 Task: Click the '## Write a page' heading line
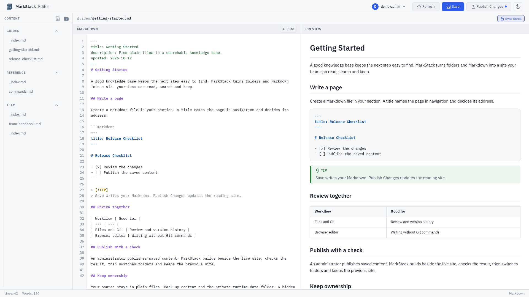(x=107, y=98)
